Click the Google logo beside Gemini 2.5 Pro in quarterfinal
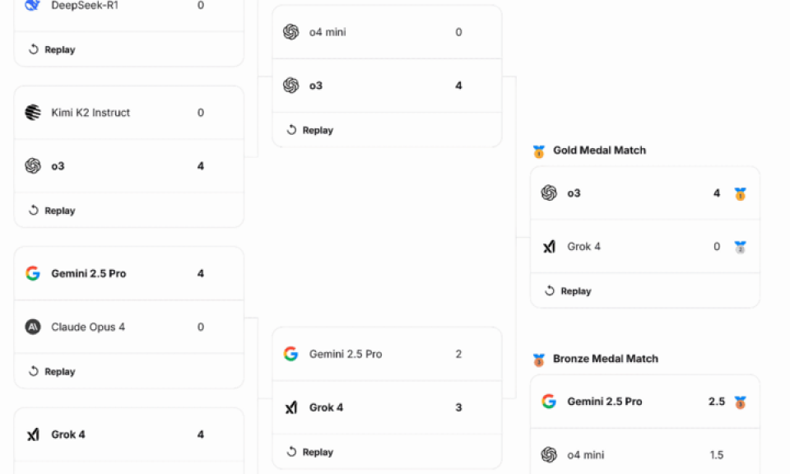Screen dimensions: 790x474 33,273
